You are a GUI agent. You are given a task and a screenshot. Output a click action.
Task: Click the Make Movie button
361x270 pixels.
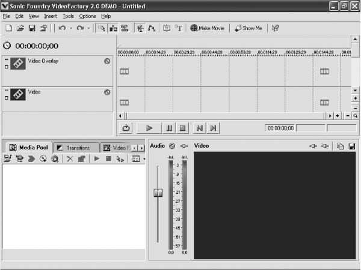coord(207,28)
